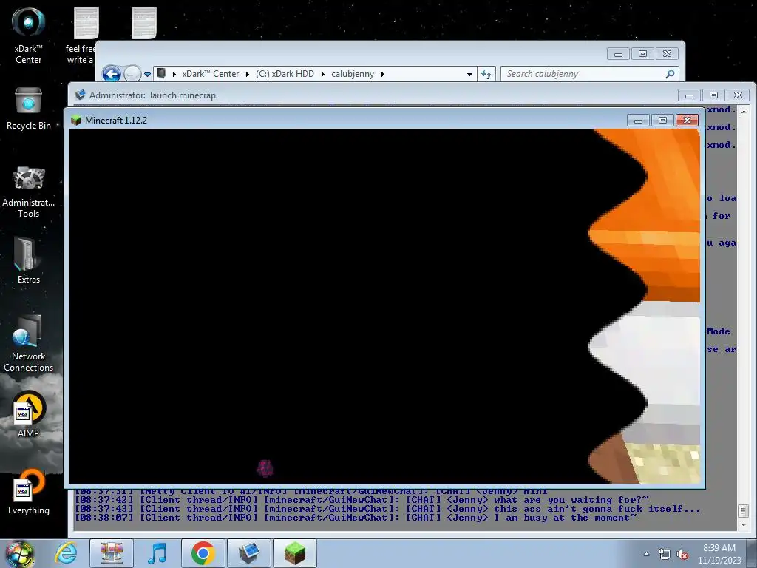Open the music note player in the taskbar
The height and width of the screenshot is (568, 757).
[157, 553]
